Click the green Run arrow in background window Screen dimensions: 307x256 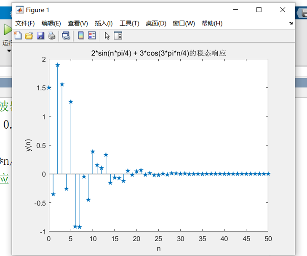8,30
